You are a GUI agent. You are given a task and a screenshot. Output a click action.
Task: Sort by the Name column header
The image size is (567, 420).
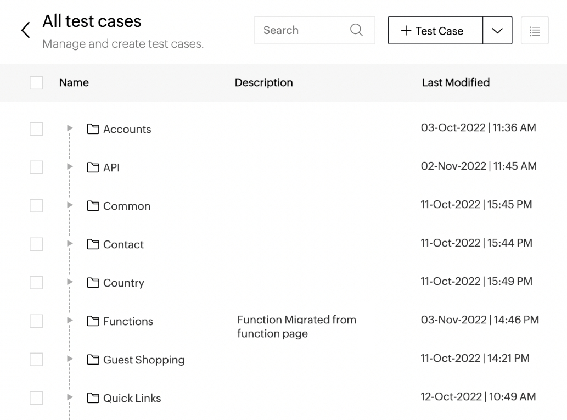point(74,83)
